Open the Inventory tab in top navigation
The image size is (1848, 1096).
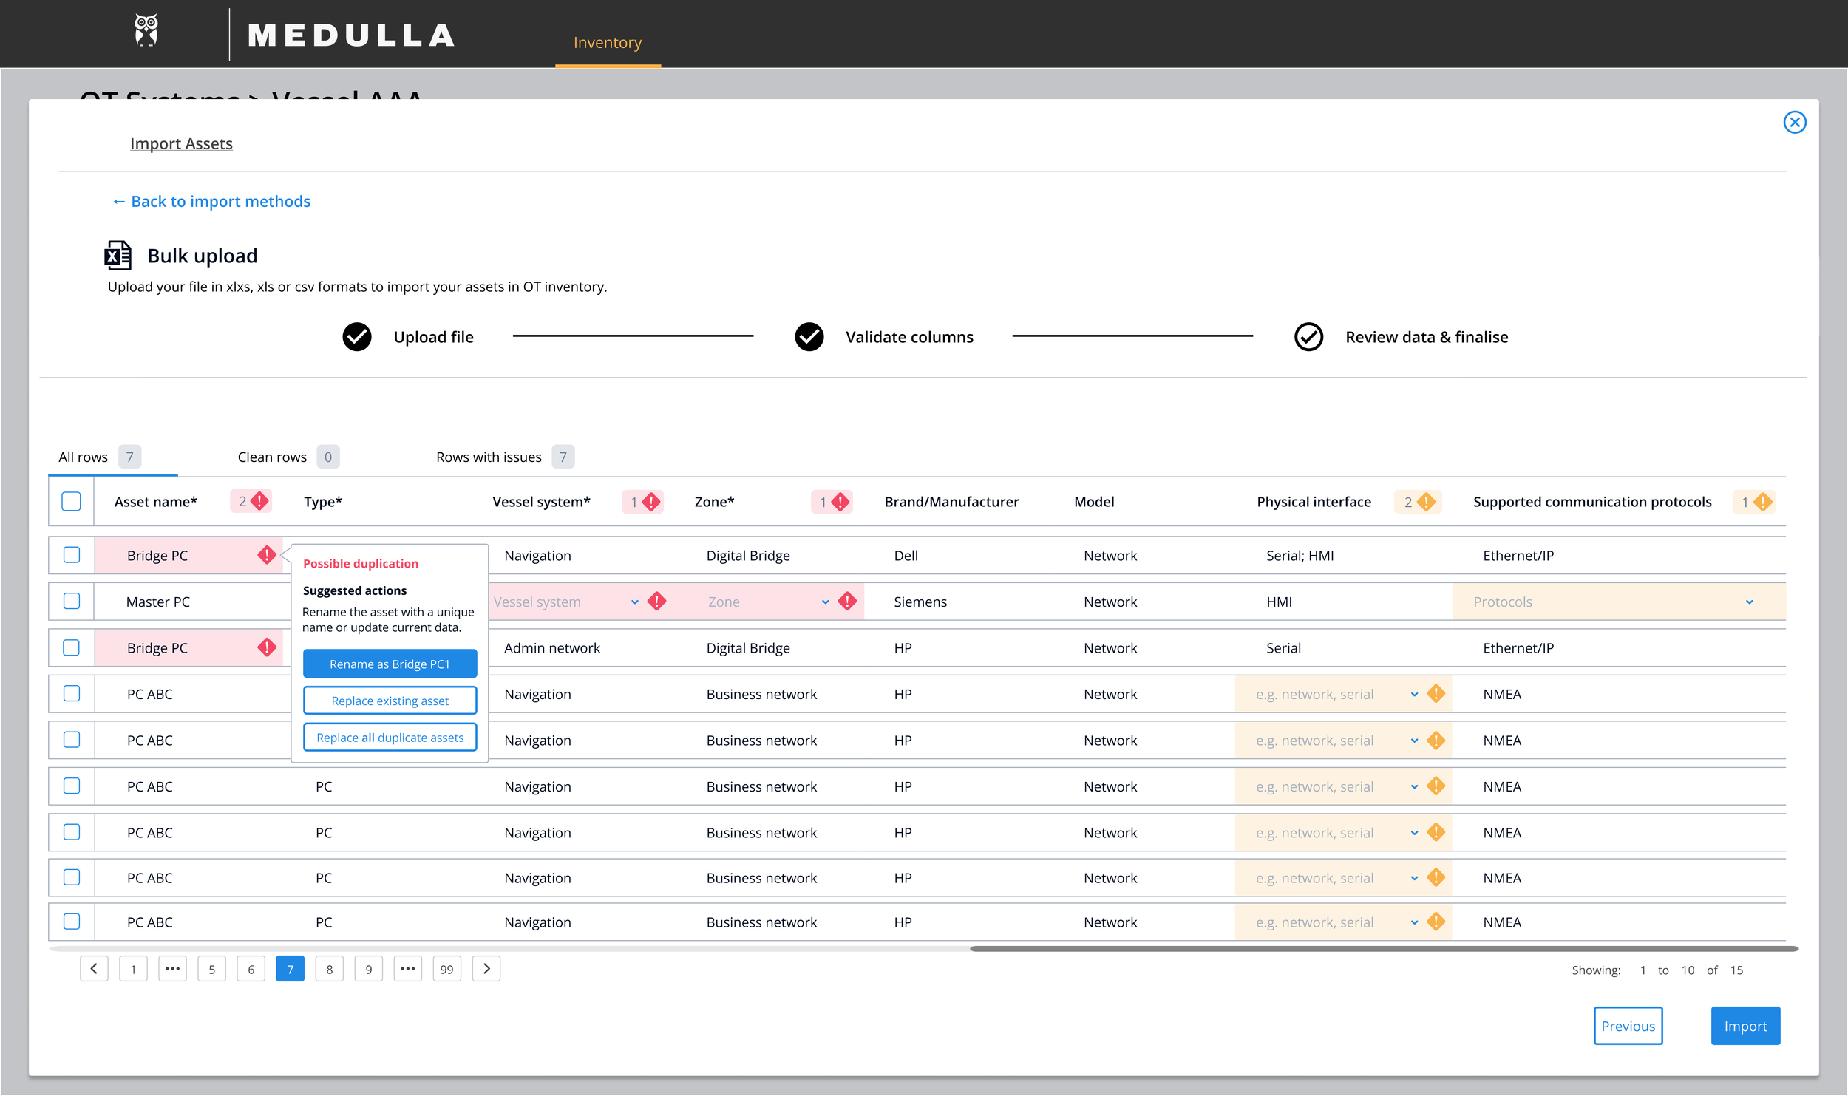[608, 43]
